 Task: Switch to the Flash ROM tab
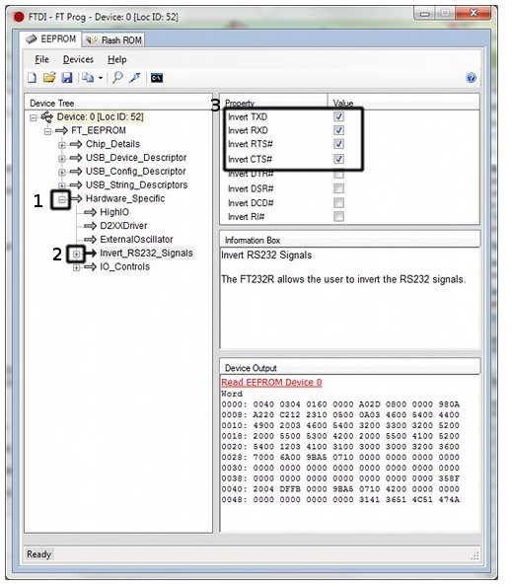point(113,40)
